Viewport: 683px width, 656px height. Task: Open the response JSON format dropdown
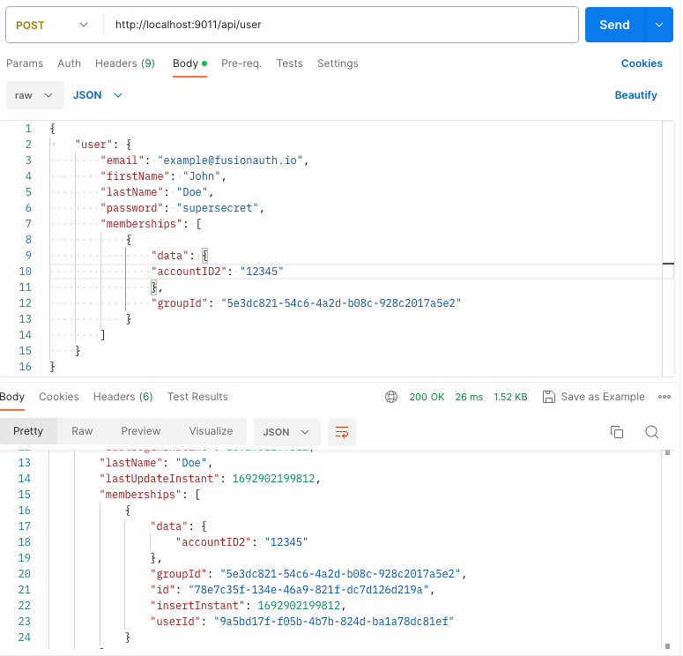coord(286,432)
